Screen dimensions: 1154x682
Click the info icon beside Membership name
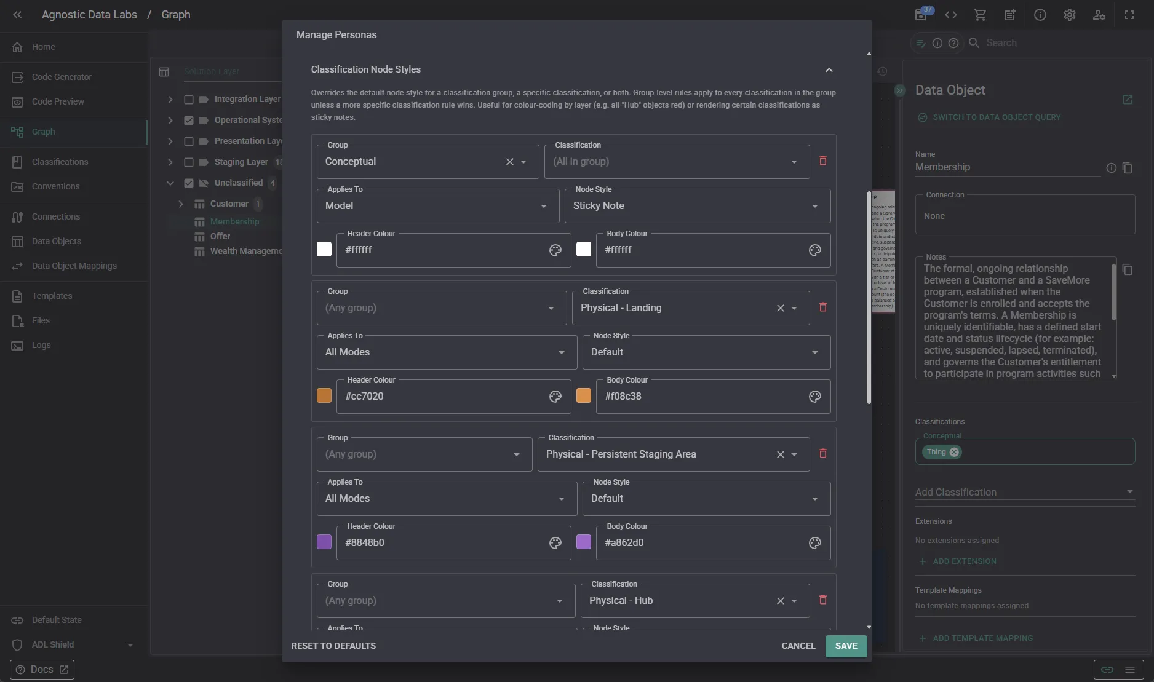pos(1111,168)
